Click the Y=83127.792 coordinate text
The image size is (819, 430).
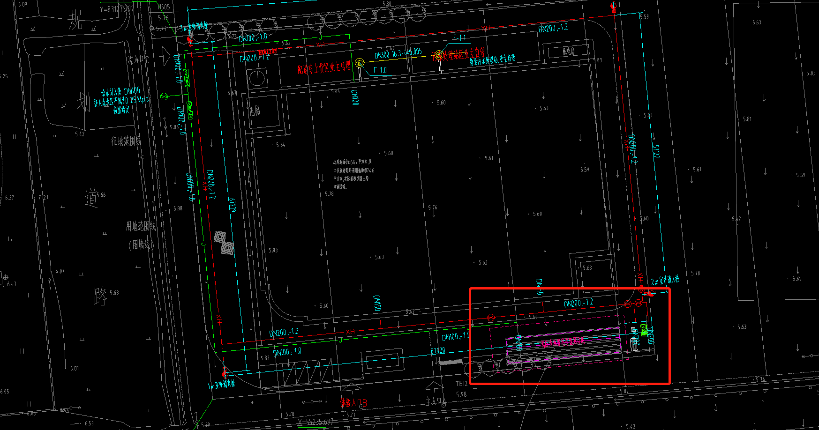click(117, 9)
